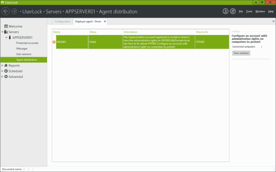Screen dimensions: 276x172
Task: Open the Tools menu
Action: [x=249, y=11]
